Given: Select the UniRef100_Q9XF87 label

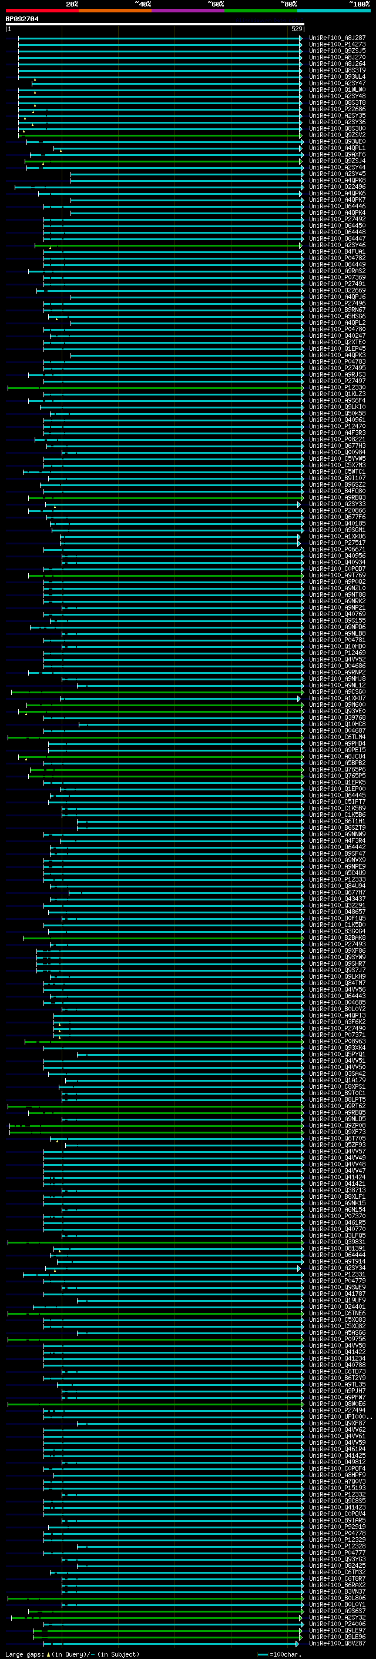Looking at the screenshot, I should pos(337,1423).
